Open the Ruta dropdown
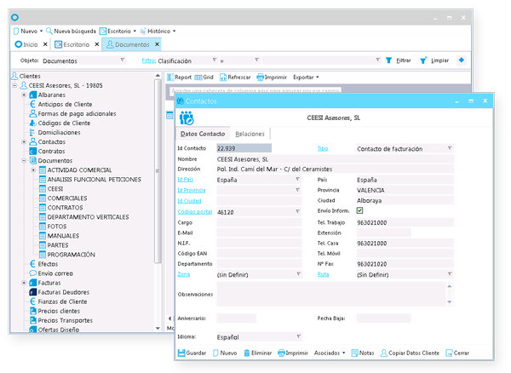Image resolution: width=511 pixels, height=373 pixels. coord(450,274)
